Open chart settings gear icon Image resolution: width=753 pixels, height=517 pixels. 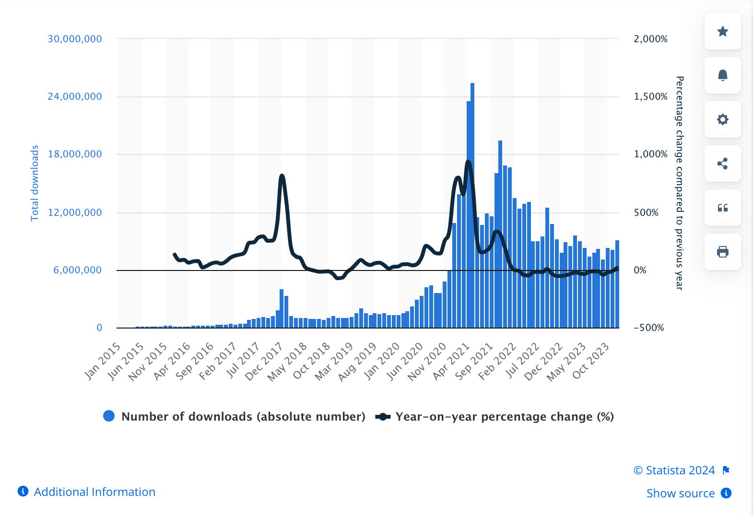722,120
